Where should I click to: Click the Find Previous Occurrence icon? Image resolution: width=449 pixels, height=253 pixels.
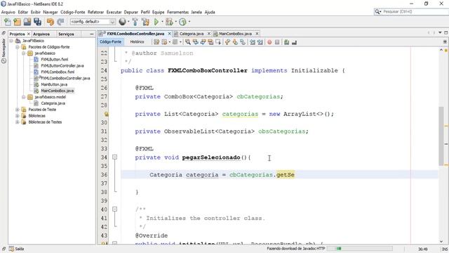coord(196,42)
